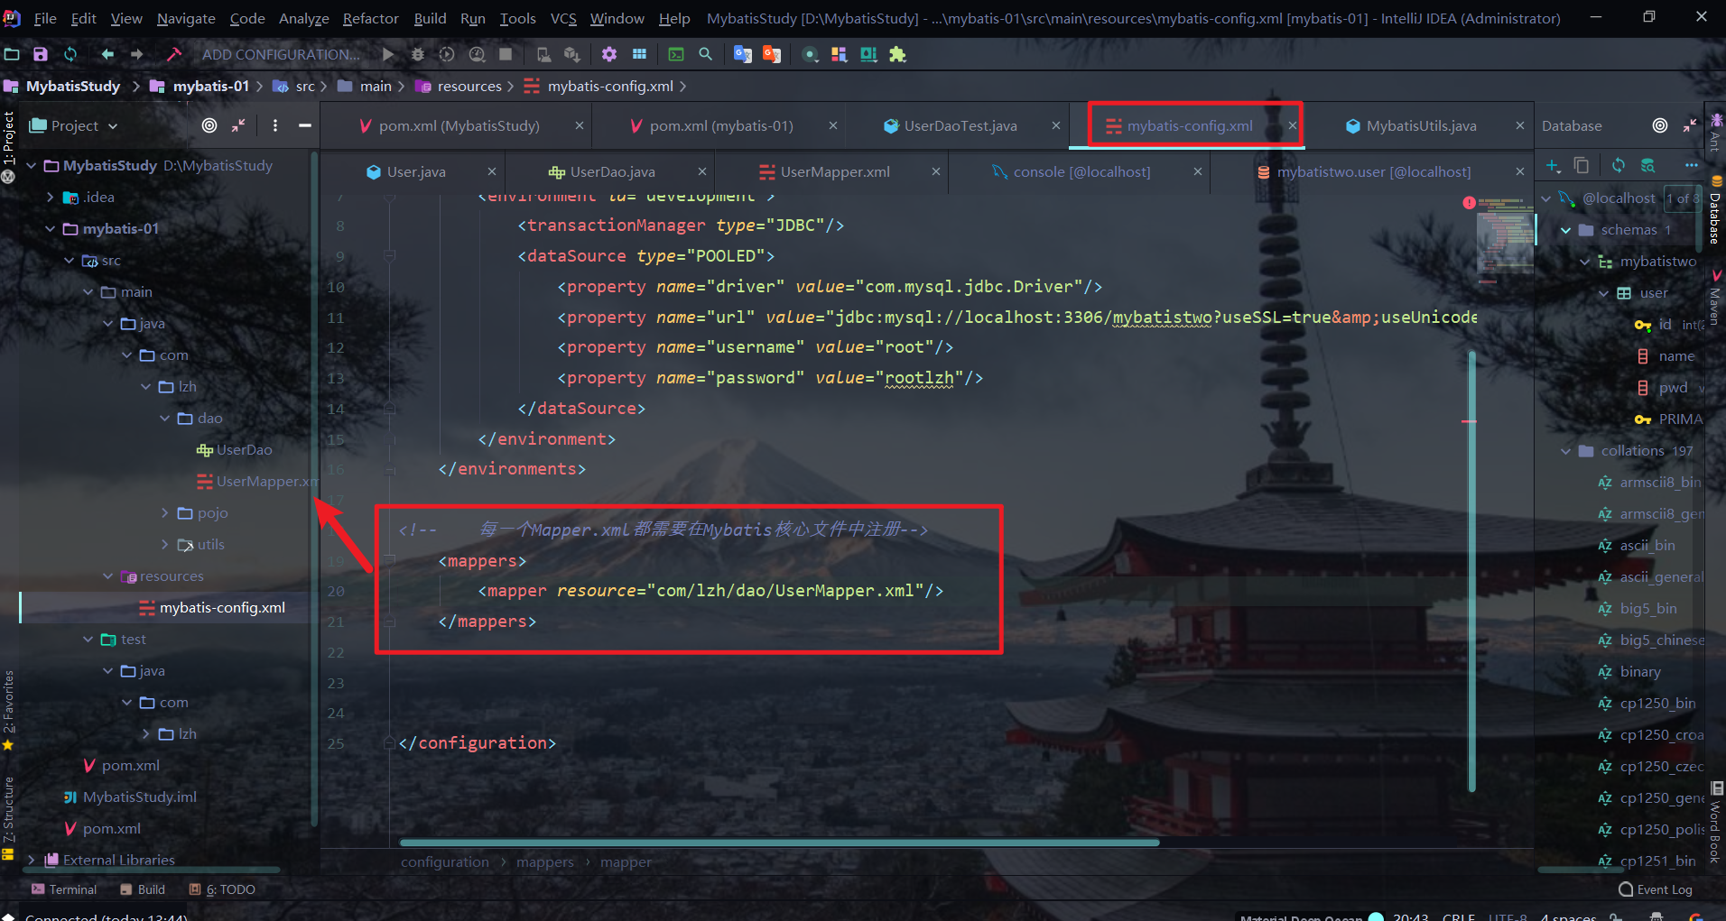The image size is (1726, 921).
Task: Locate current file in Project panel
Action: (x=209, y=125)
